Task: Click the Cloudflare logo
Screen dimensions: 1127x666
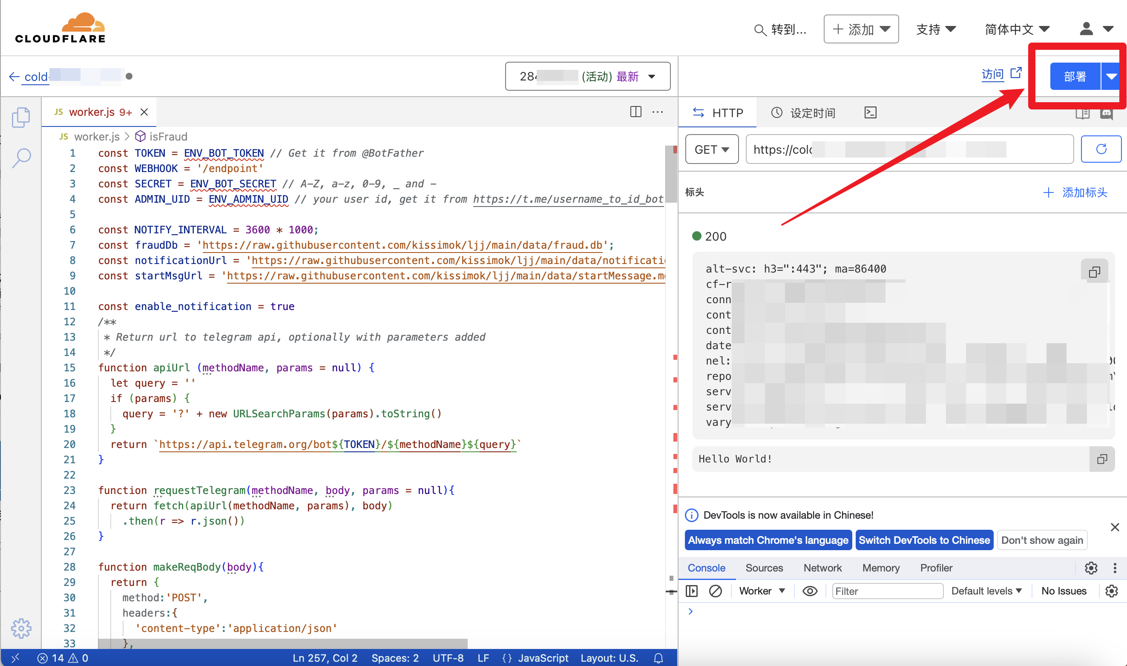Action: 60,28
